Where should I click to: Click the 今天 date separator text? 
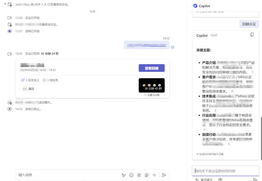[92, 11]
